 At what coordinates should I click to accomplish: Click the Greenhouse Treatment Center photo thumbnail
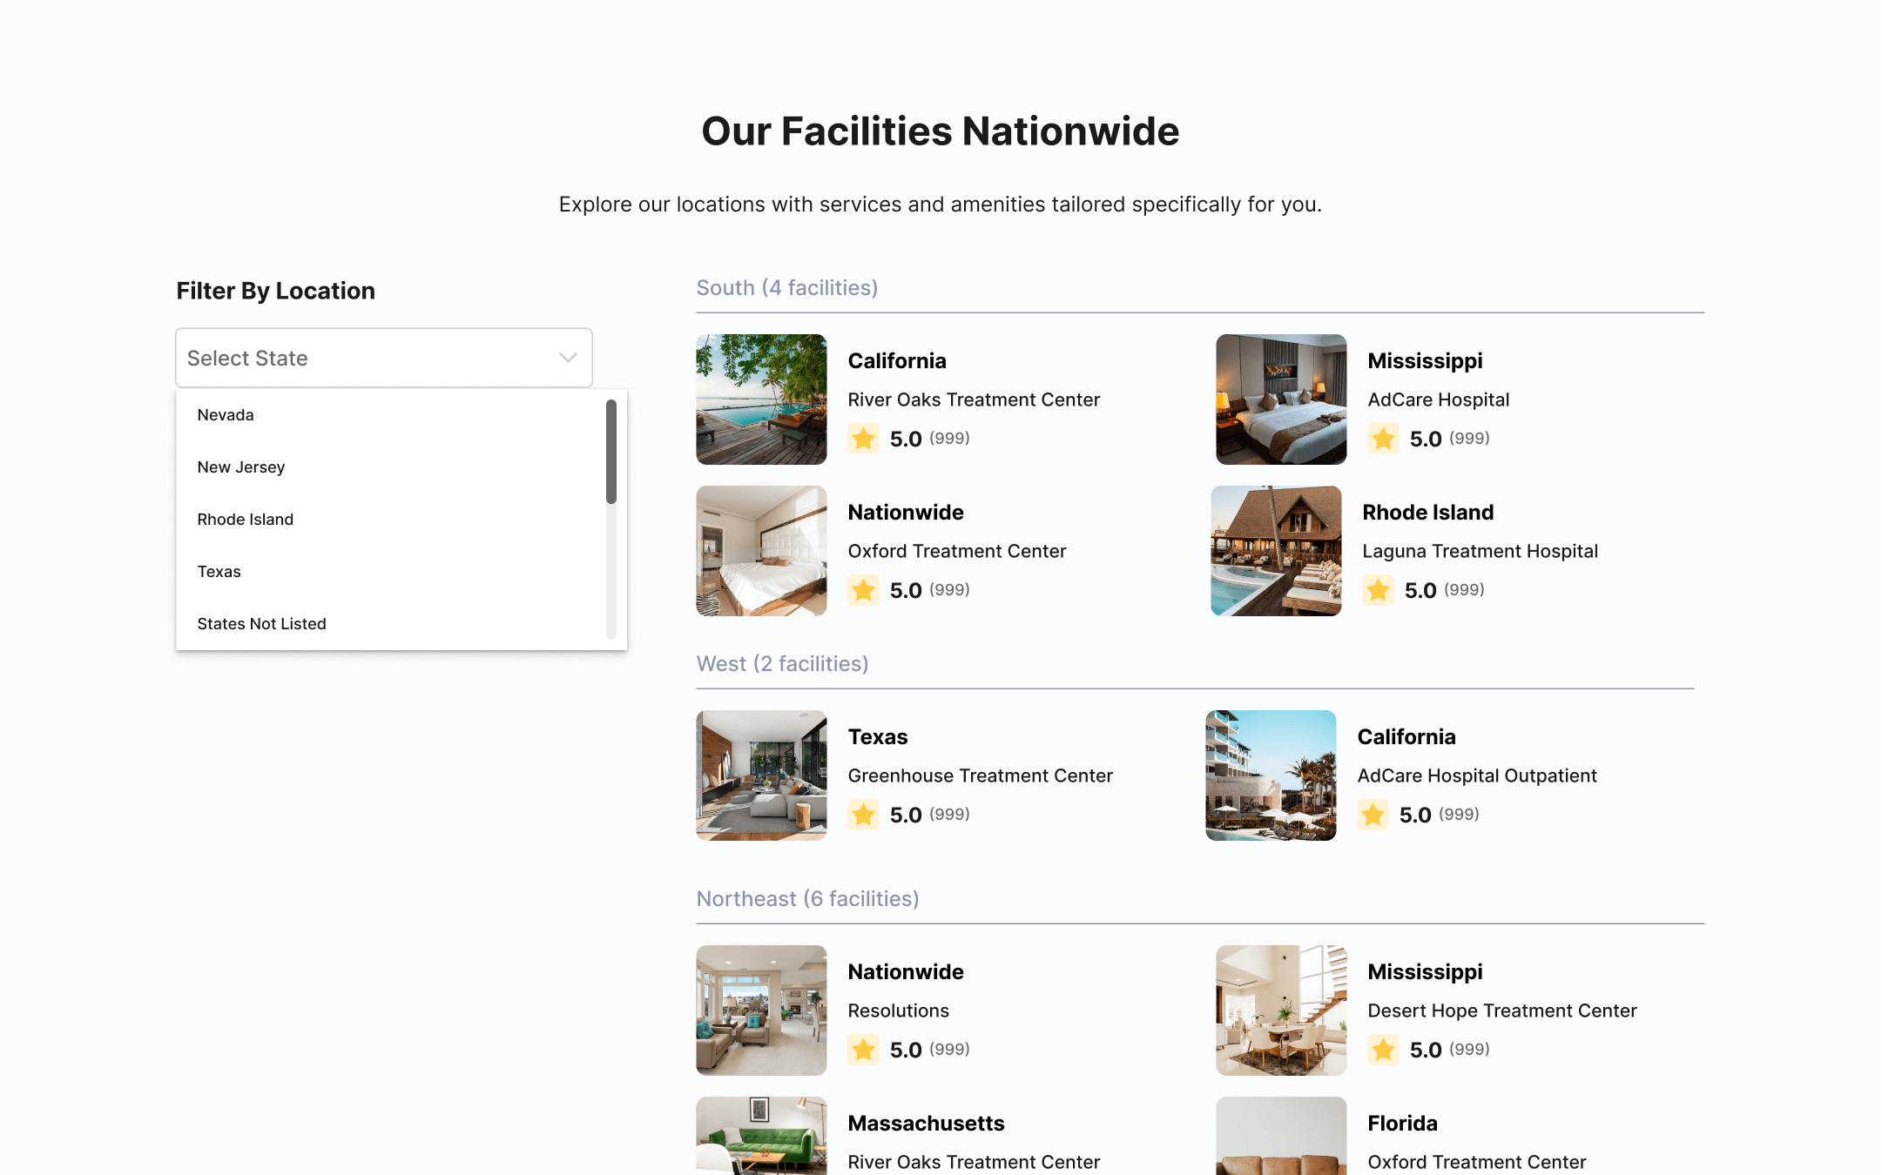pyautogui.click(x=760, y=775)
